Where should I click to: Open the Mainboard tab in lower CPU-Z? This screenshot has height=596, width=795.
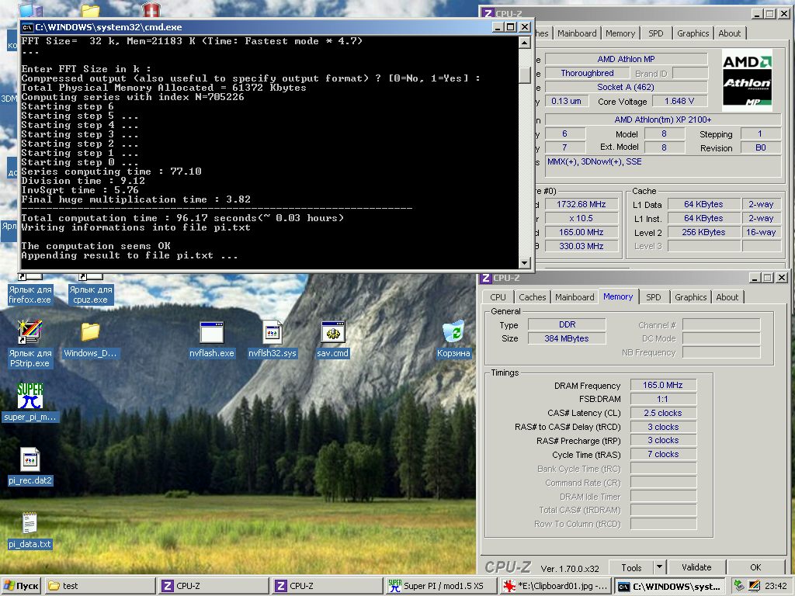[x=575, y=297]
